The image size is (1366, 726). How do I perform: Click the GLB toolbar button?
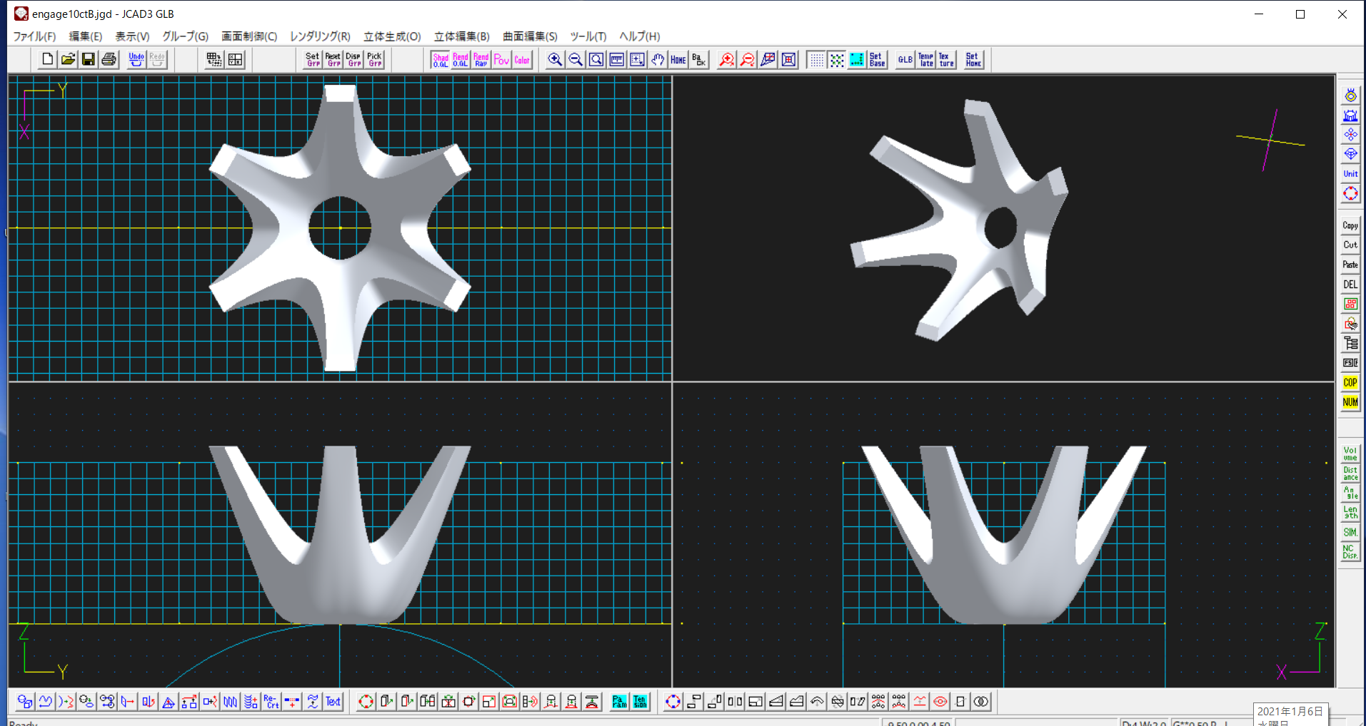point(905,59)
